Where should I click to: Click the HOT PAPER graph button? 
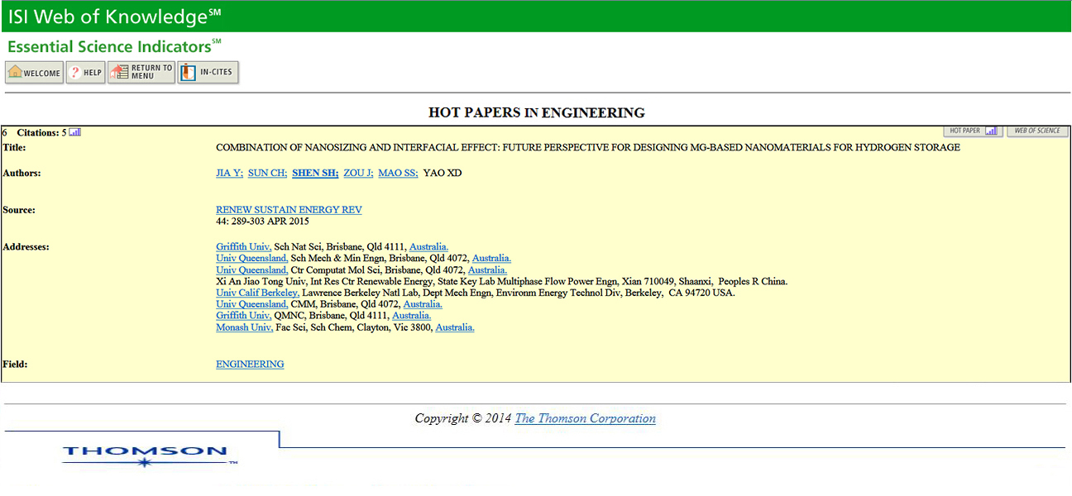coord(973,131)
